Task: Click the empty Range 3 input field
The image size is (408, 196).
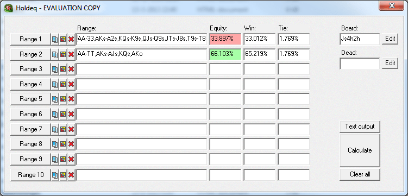Action: [142, 69]
